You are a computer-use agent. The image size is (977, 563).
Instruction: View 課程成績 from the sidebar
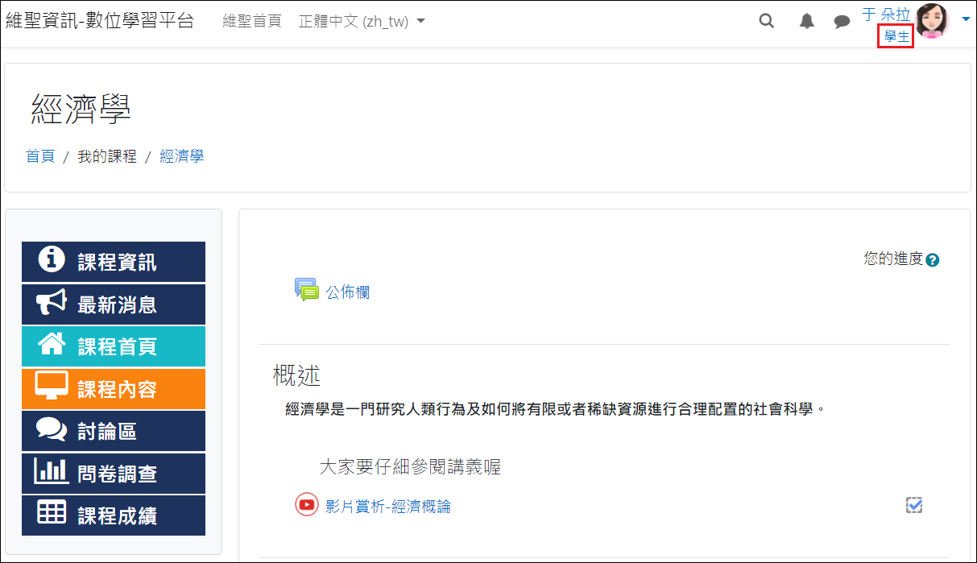(x=114, y=515)
